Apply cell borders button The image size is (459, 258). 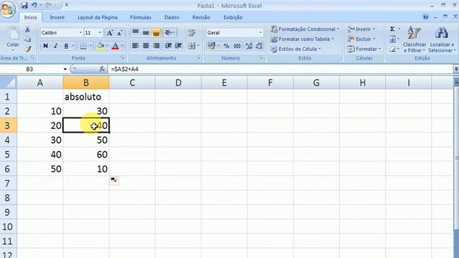(x=83, y=46)
